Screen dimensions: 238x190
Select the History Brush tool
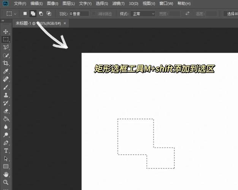coord(6,103)
